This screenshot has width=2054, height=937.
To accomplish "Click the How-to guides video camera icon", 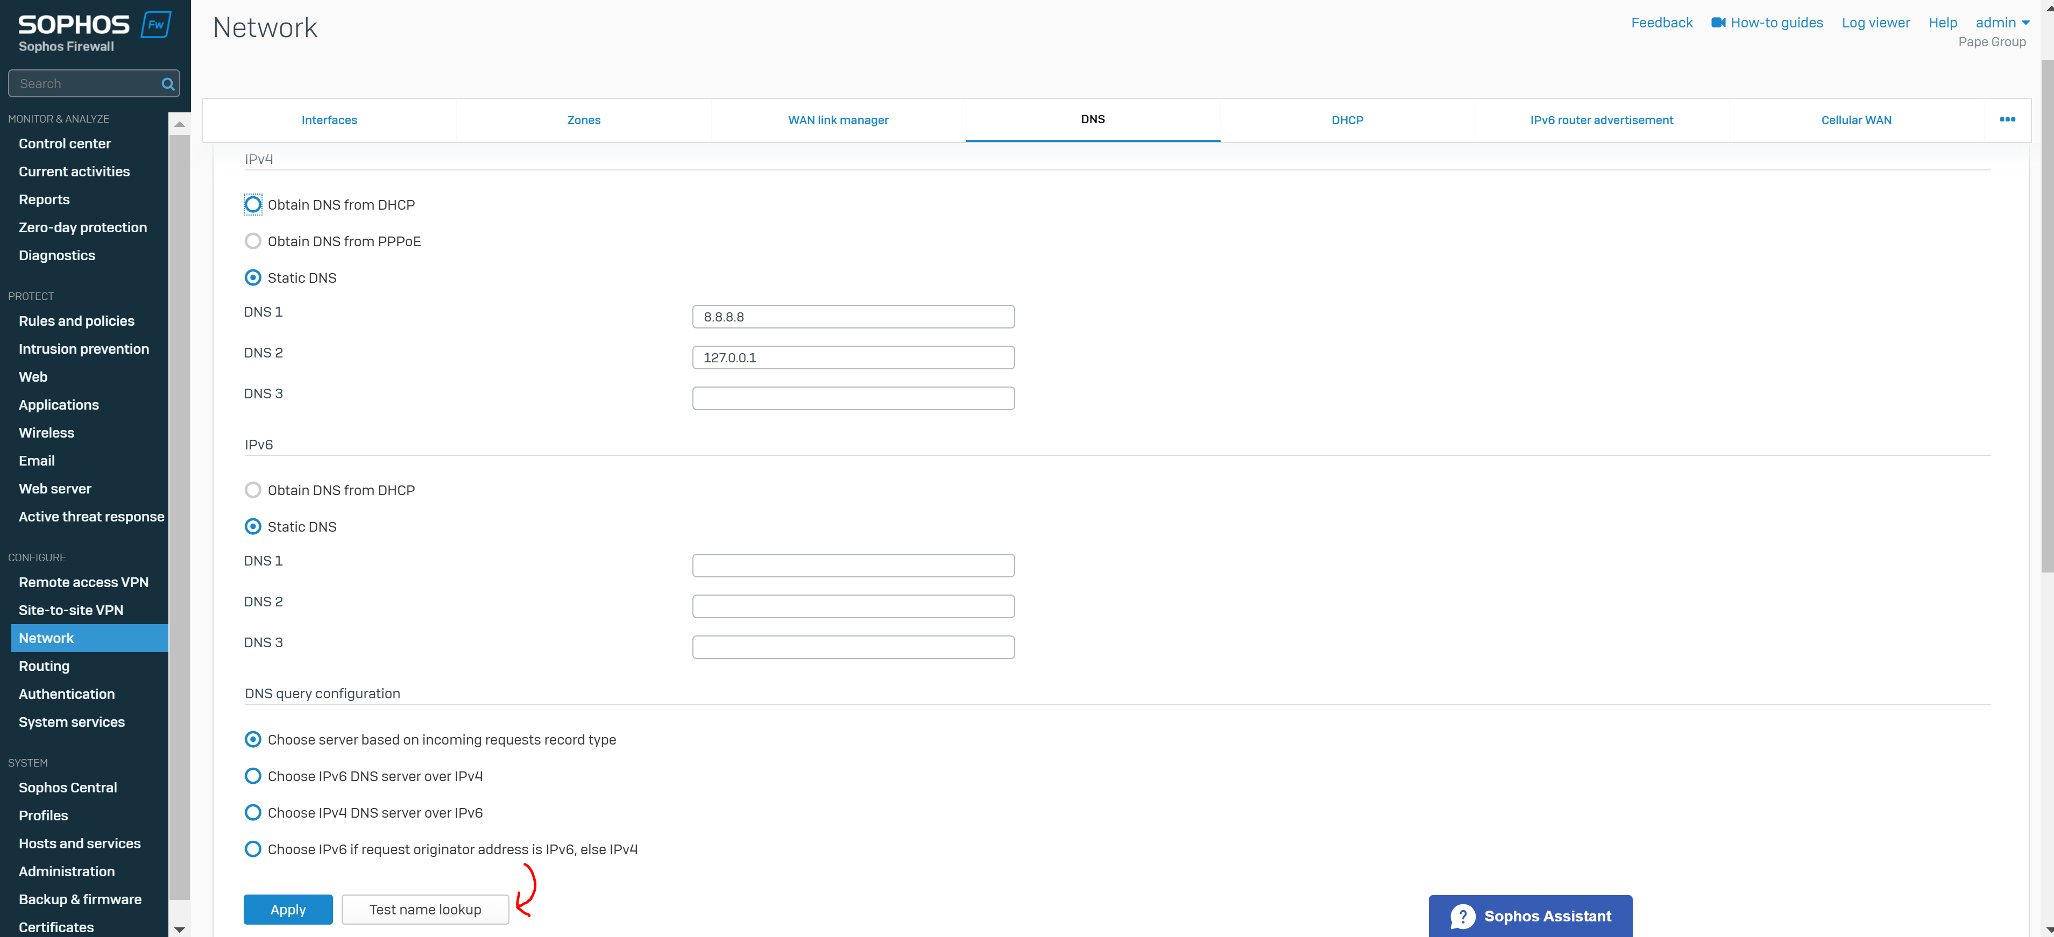I will pos(1718,23).
